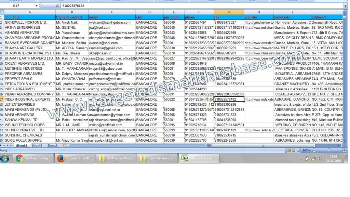Switch to the Sheet2 tab
The image size is (350, 197).
pyautogui.click(x=37, y=146)
